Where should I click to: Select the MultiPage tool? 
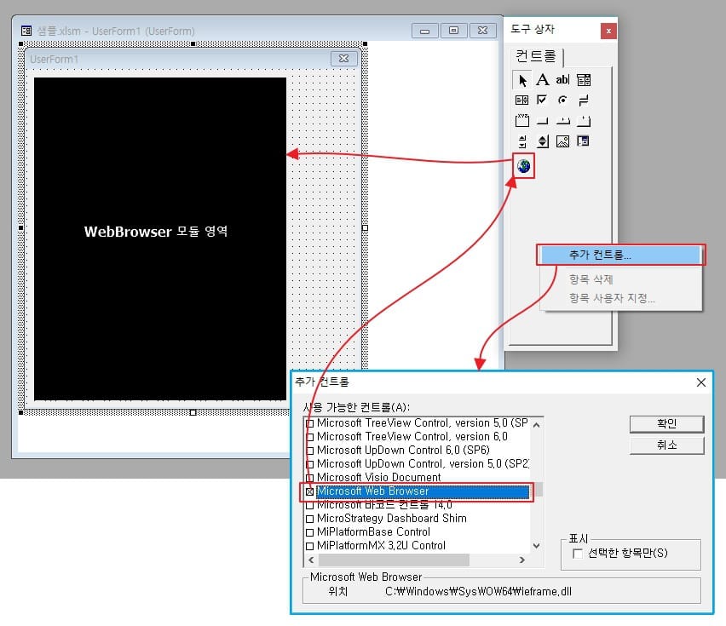(x=584, y=121)
